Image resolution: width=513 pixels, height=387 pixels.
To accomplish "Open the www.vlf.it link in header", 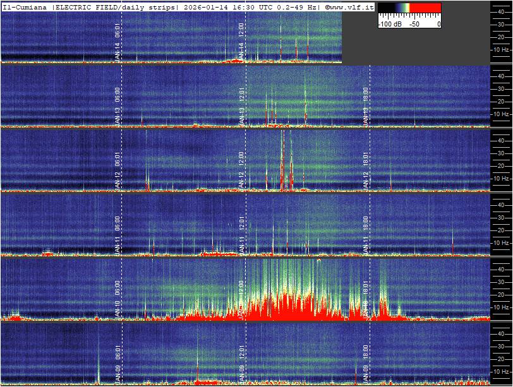I will click(349, 7).
